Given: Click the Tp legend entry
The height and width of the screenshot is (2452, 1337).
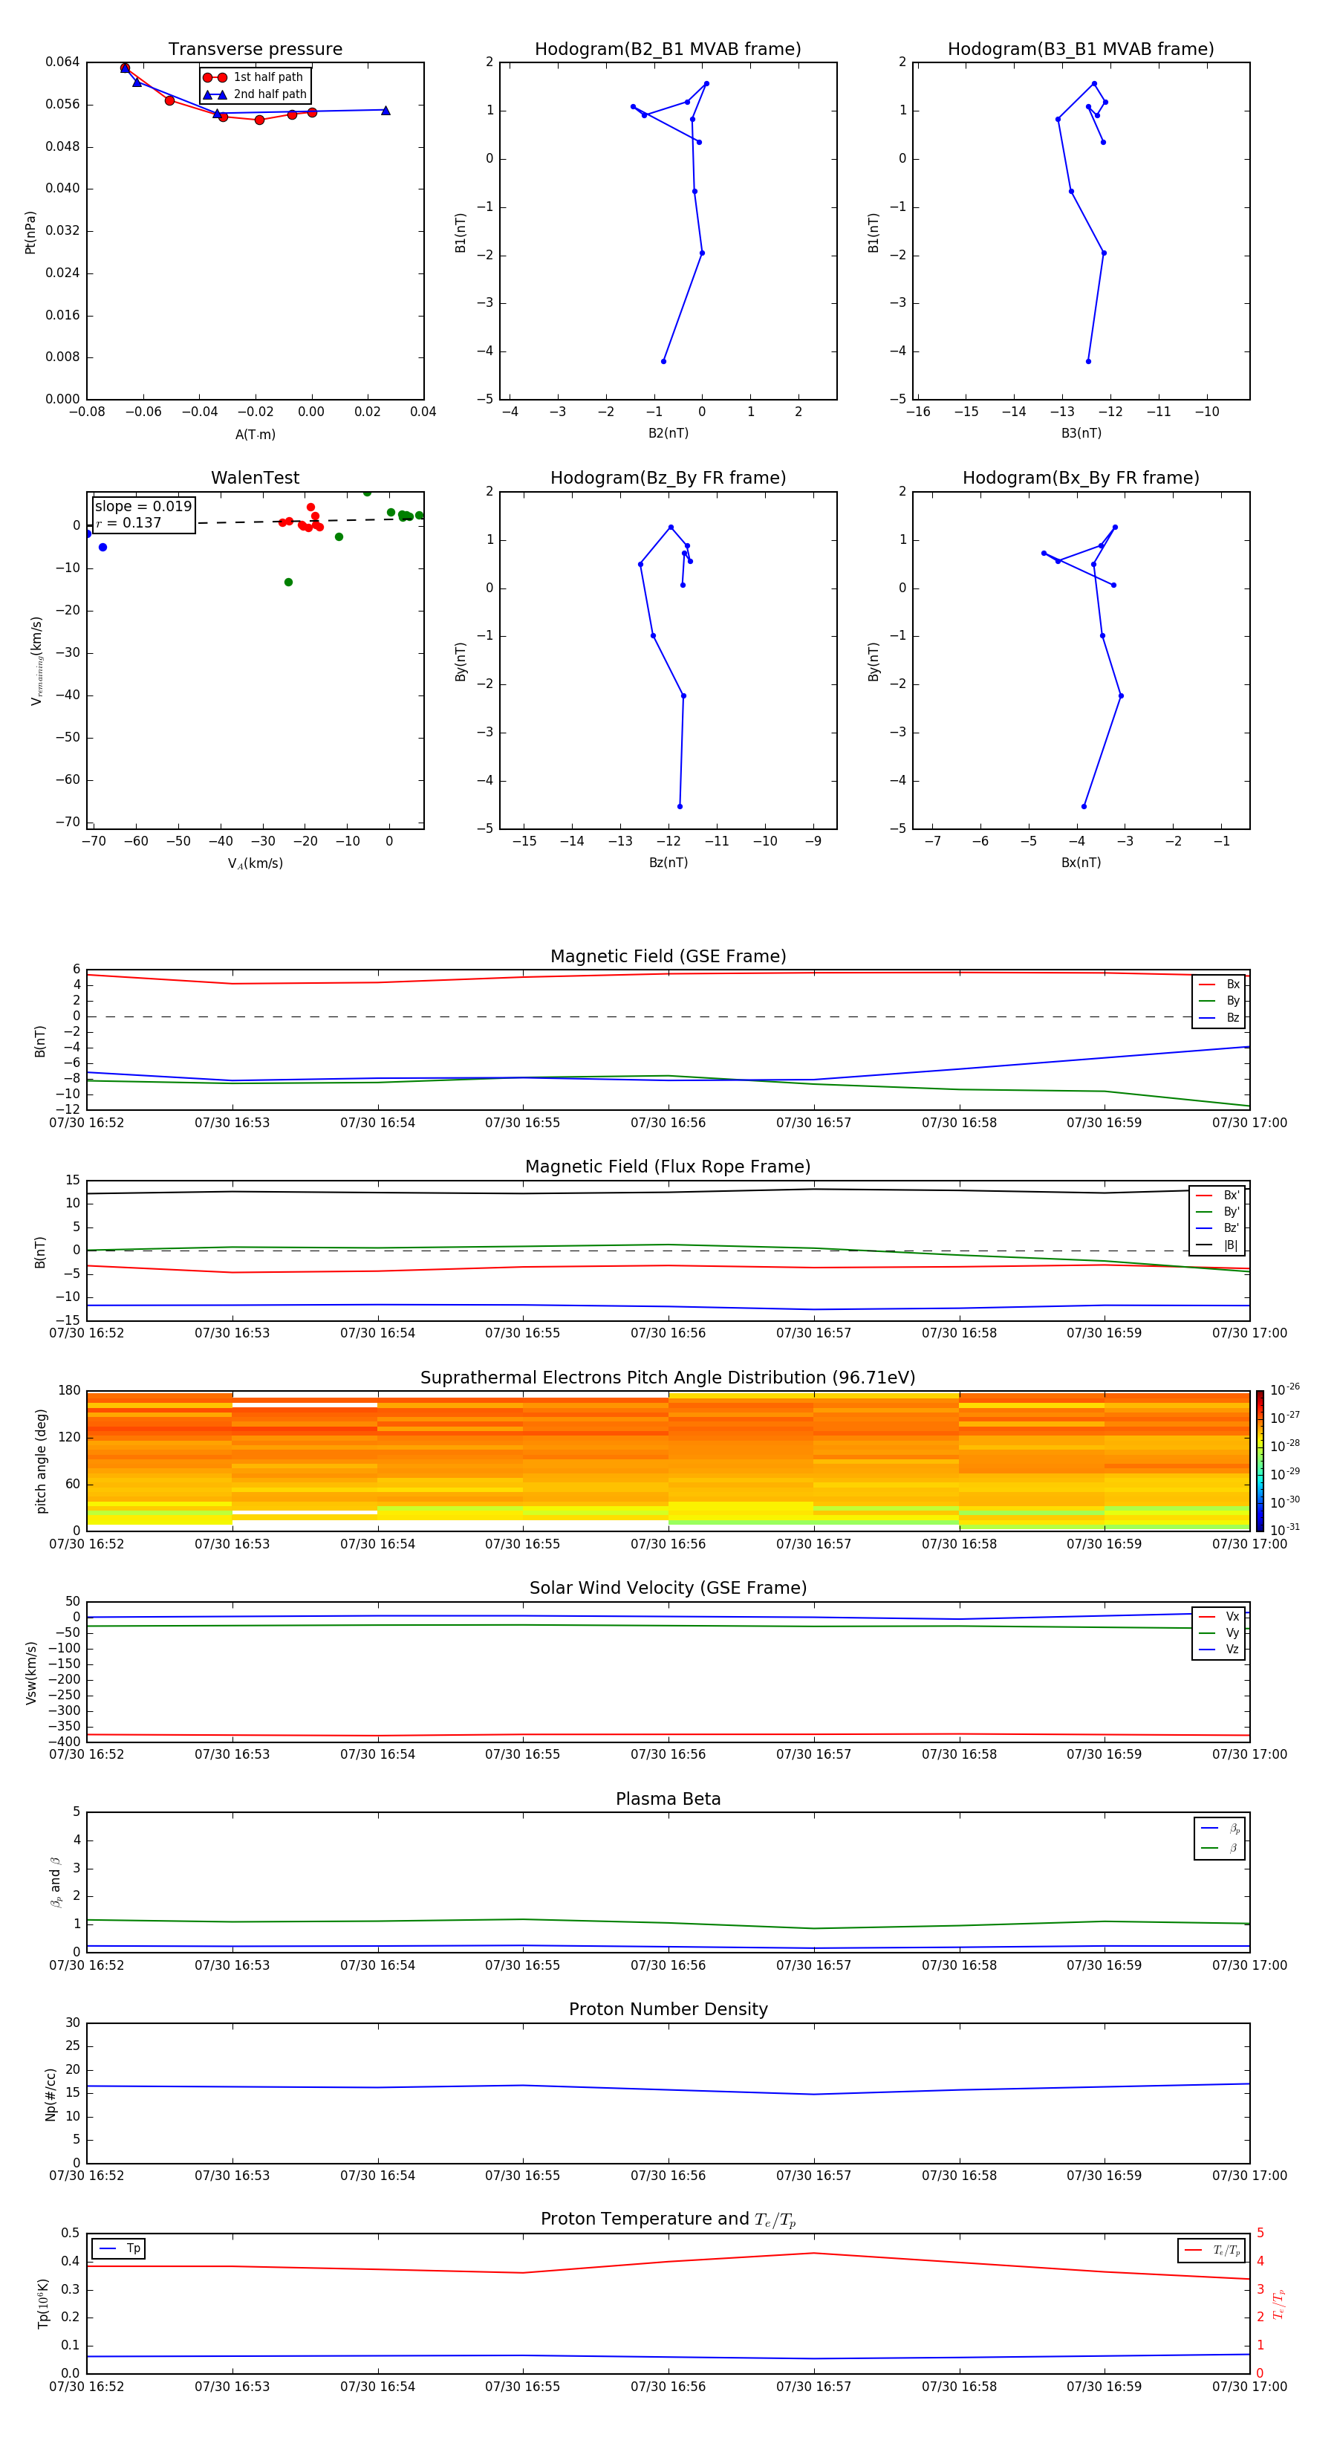Looking at the screenshot, I should coord(120,2249).
